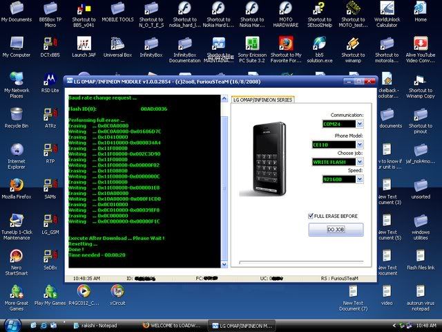Expand the Speed 921600 dropdown
Viewport: 442px width, 332px height.
point(359,179)
